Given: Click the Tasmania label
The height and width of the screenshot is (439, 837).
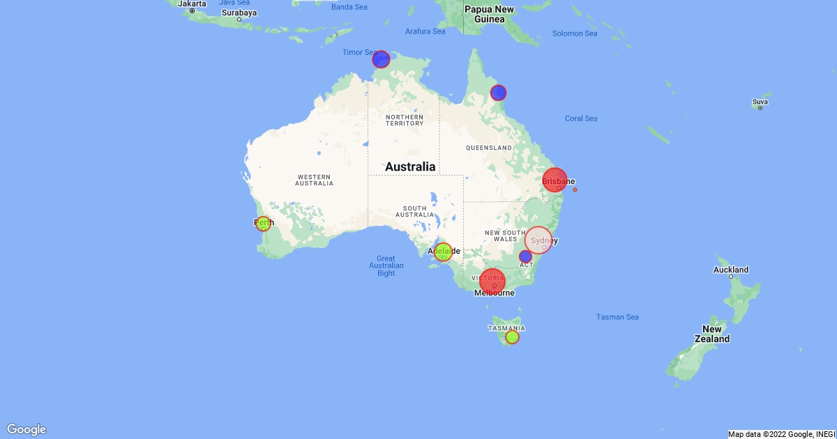Looking at the screenshot, I should tap(506, 328).
